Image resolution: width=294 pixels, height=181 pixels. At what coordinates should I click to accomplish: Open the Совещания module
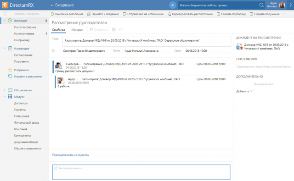pos(22,116)
